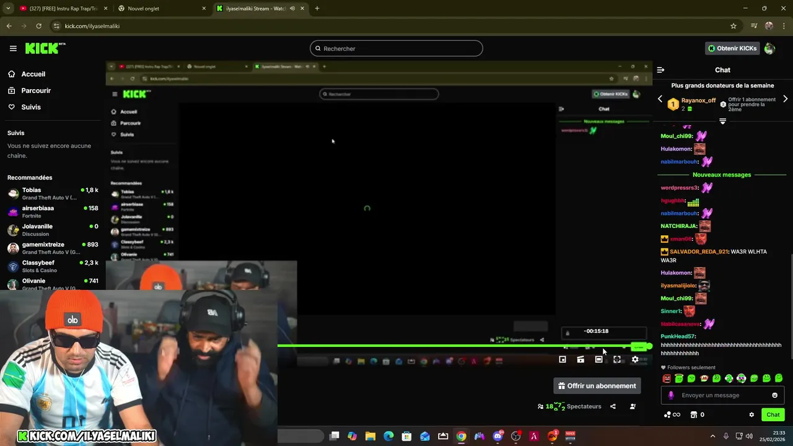Screen dimensions: 793x446
Task: Click the chat scrollbar
Action: coord(790,307)
